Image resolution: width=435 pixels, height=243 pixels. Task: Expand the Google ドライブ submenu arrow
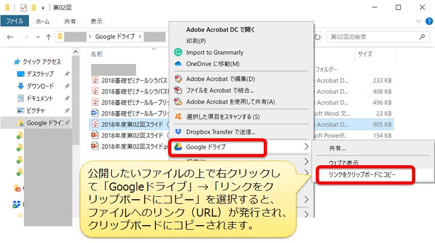[306, 146]
